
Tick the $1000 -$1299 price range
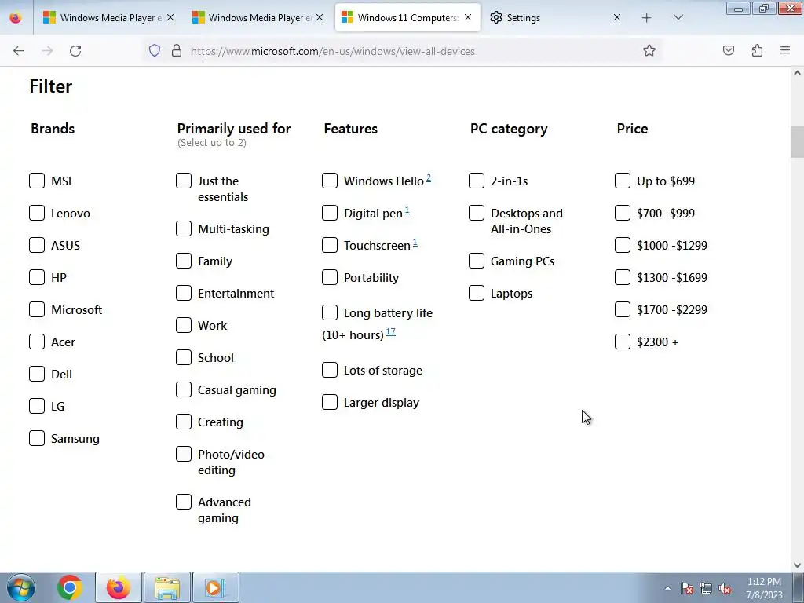623,245
